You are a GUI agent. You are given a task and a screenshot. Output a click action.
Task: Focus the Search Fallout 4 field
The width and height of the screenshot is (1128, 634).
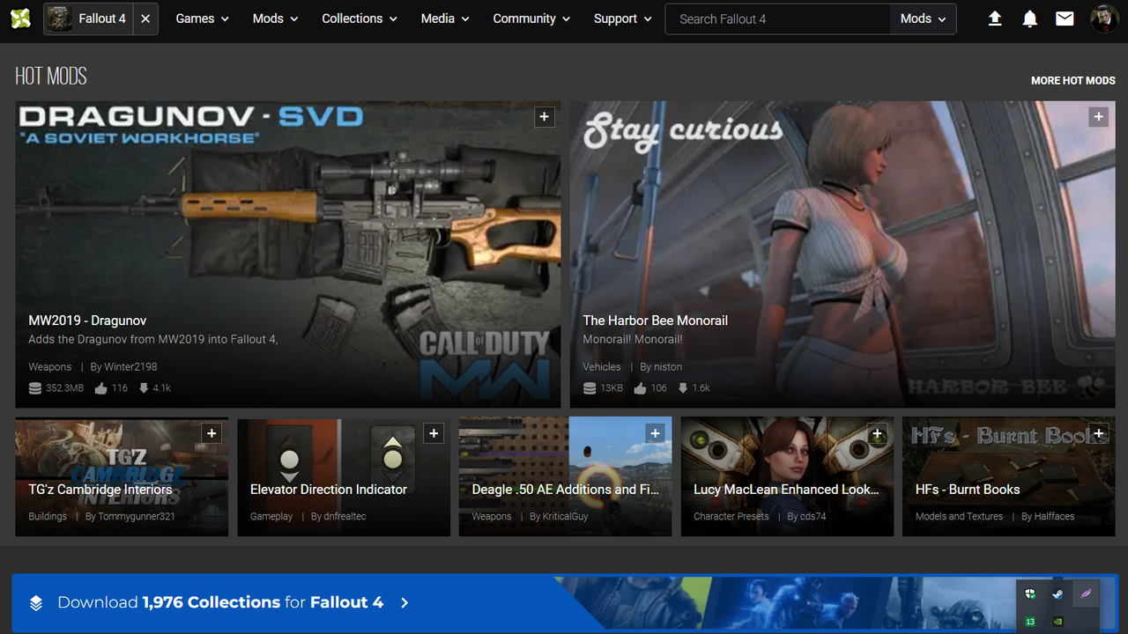(x=777, y=18)
